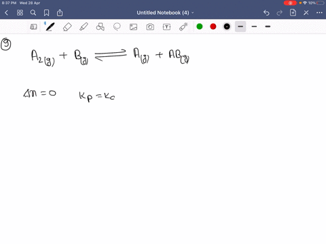Open the Camera tool
The height and width of the screenshot is (244, 326).
pos(150,27)
